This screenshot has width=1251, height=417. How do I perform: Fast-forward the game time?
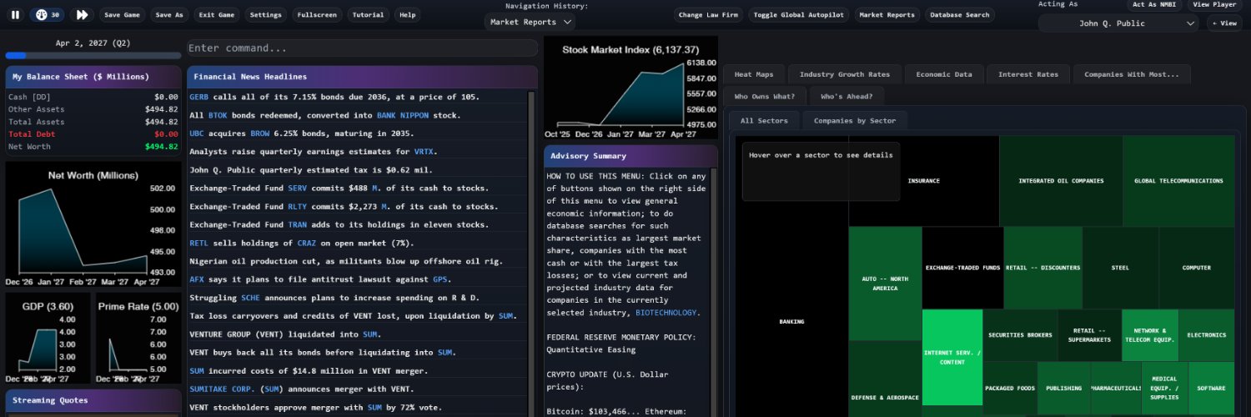click(x=82, y=15)
